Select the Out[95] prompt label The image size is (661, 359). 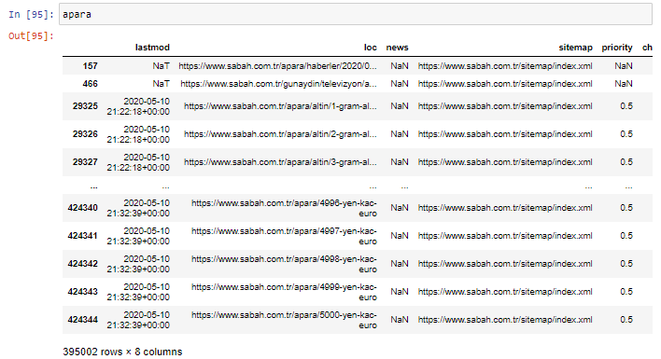(x=31, y=35)
